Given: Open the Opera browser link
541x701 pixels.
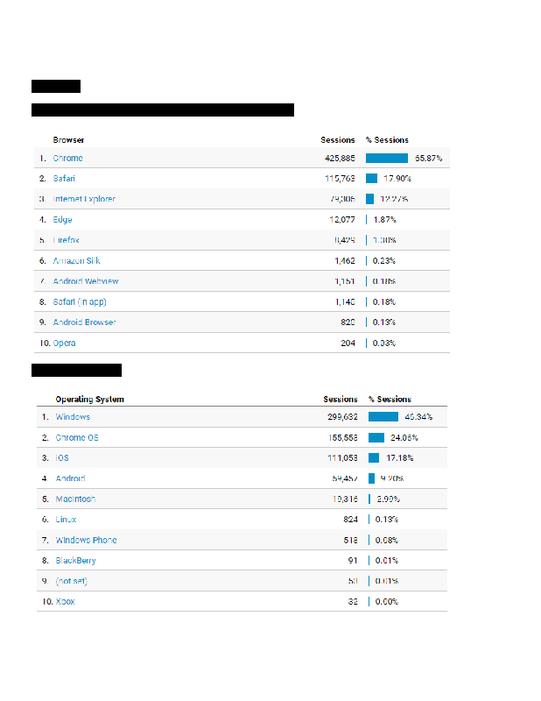Looking at the screenshot, I should tap(64, 343).
